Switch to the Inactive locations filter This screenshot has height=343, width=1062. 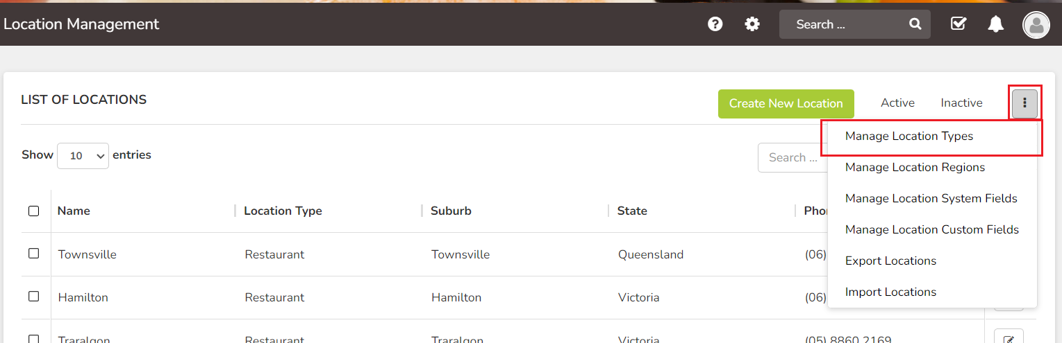point(961,103)
